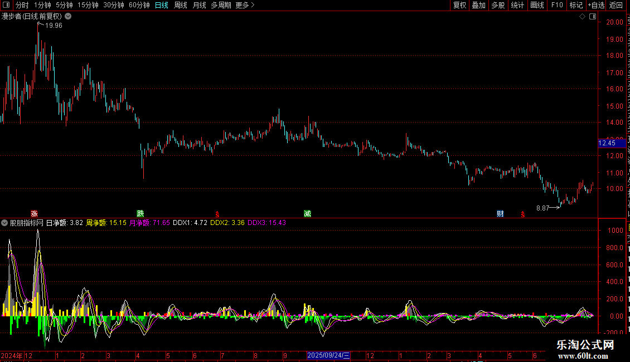This screenshot has width=630, height=362.
Task: Click the DDX2: 3.36 value
Action: pyautogui.click(x=227, y=223)
